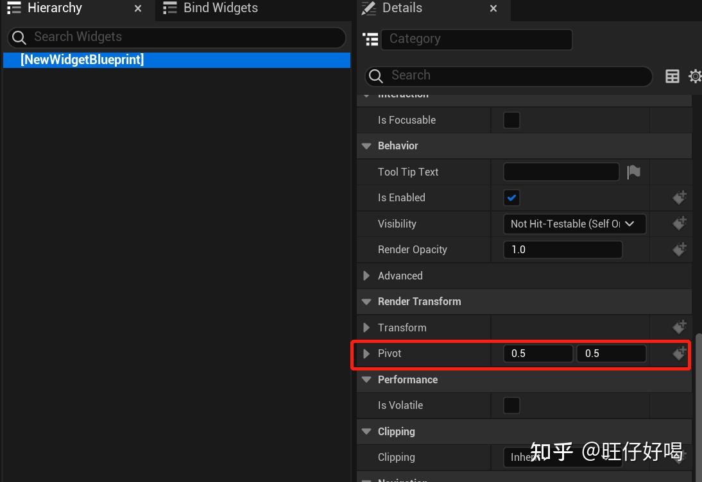Open the Visibility dropdown showing Not Hit-Testable

click(574, 224)
